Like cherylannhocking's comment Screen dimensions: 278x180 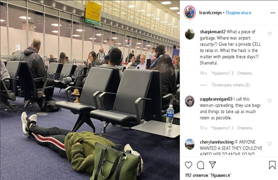click(x=270, y=144)
